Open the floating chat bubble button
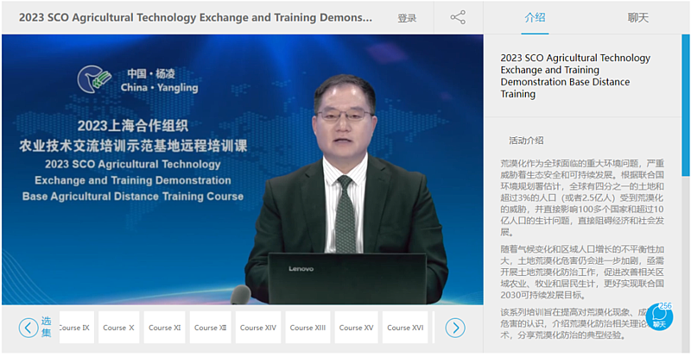Screen dimensions: 691x357 pos(659,317)
